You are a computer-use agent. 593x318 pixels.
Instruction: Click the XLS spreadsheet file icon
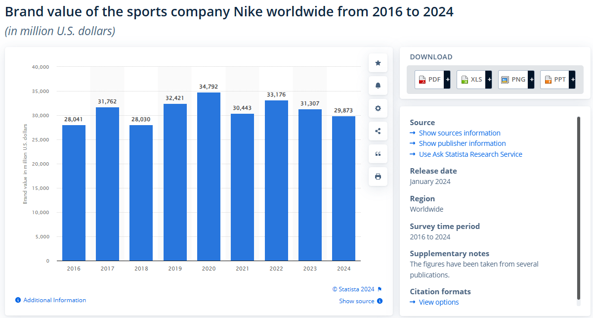click(x=465, y=80)
